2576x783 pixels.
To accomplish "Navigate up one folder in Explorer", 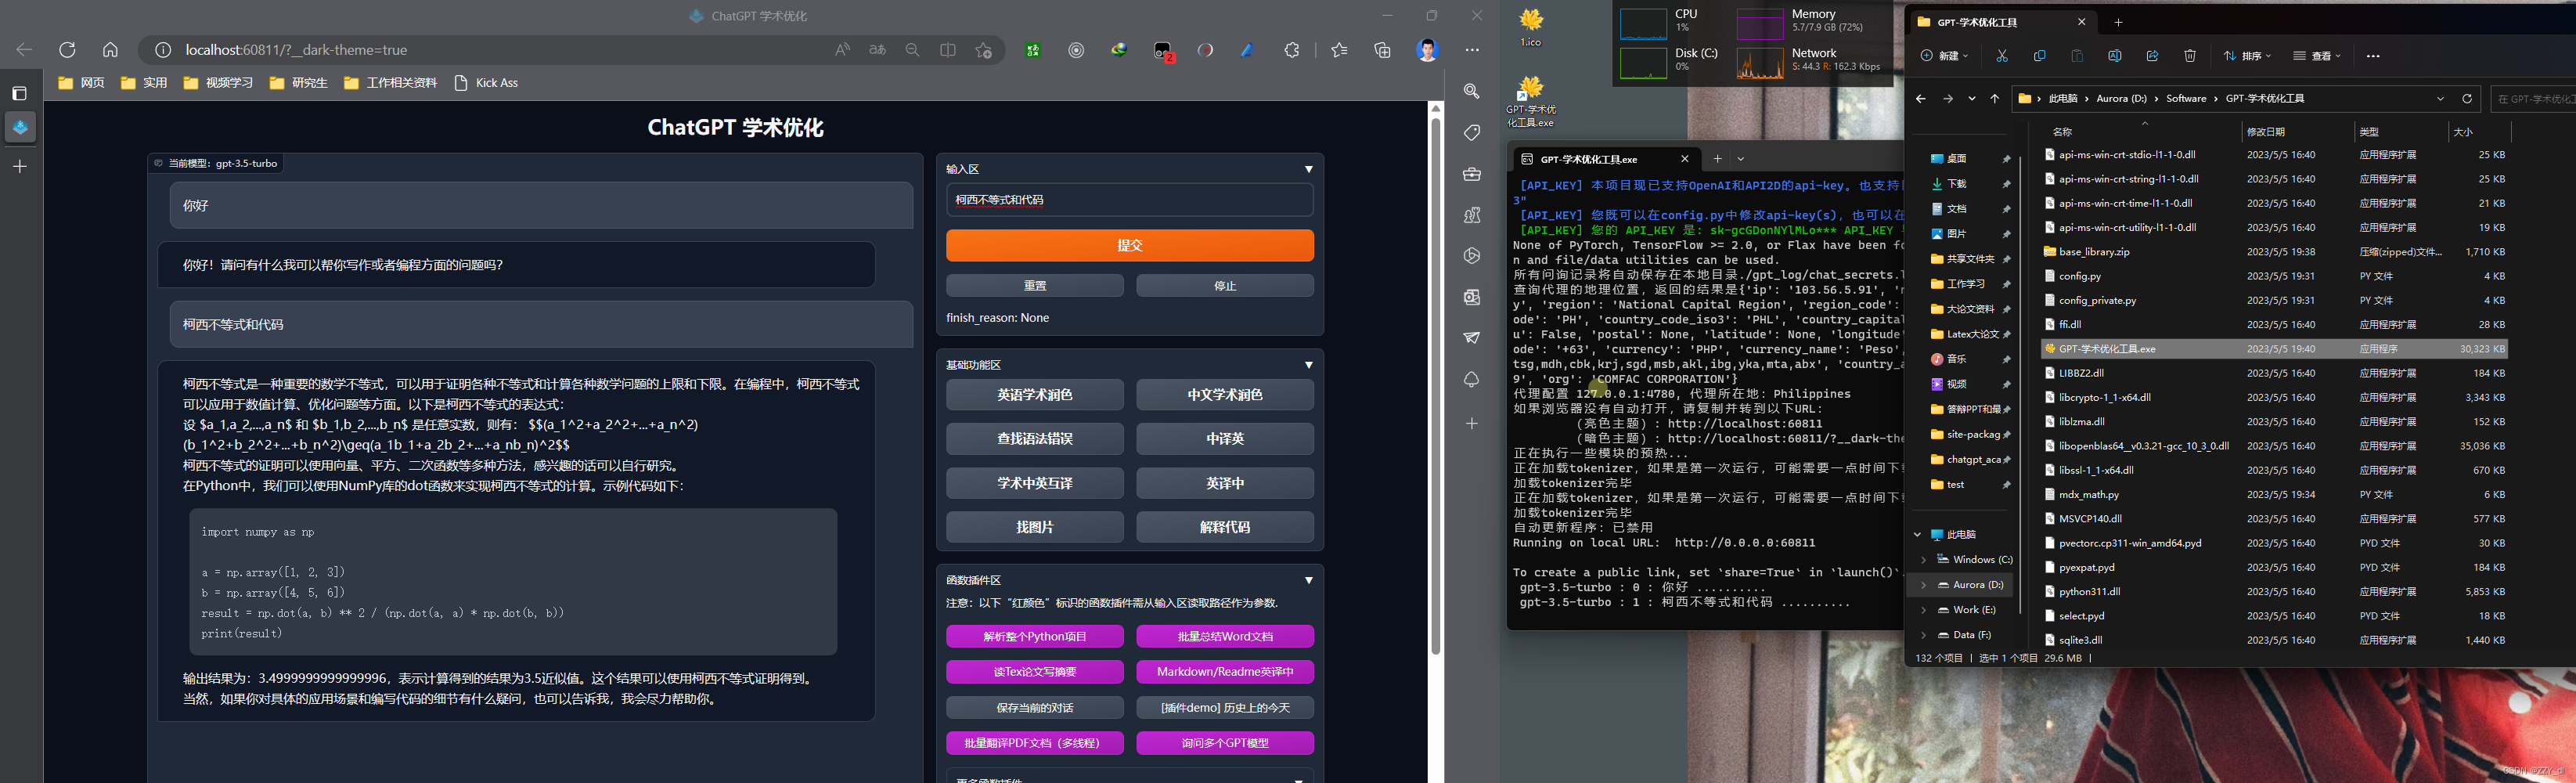I will tap(1995, 98).
